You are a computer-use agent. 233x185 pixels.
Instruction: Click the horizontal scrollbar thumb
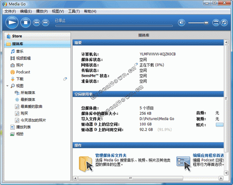coord(130,178)
